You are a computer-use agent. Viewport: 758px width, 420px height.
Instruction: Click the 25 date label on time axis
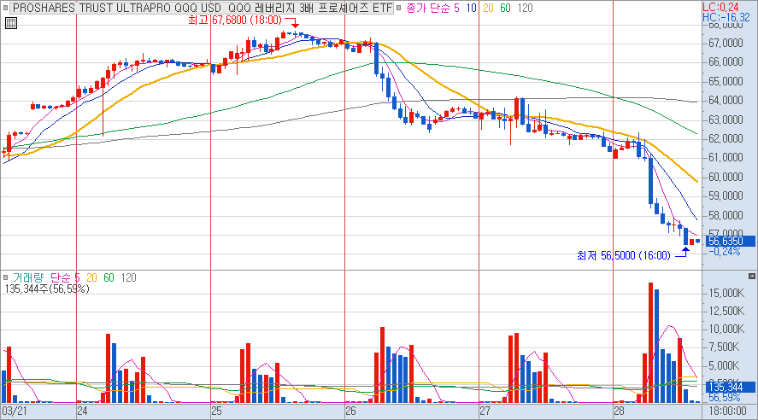pos(216,411)
